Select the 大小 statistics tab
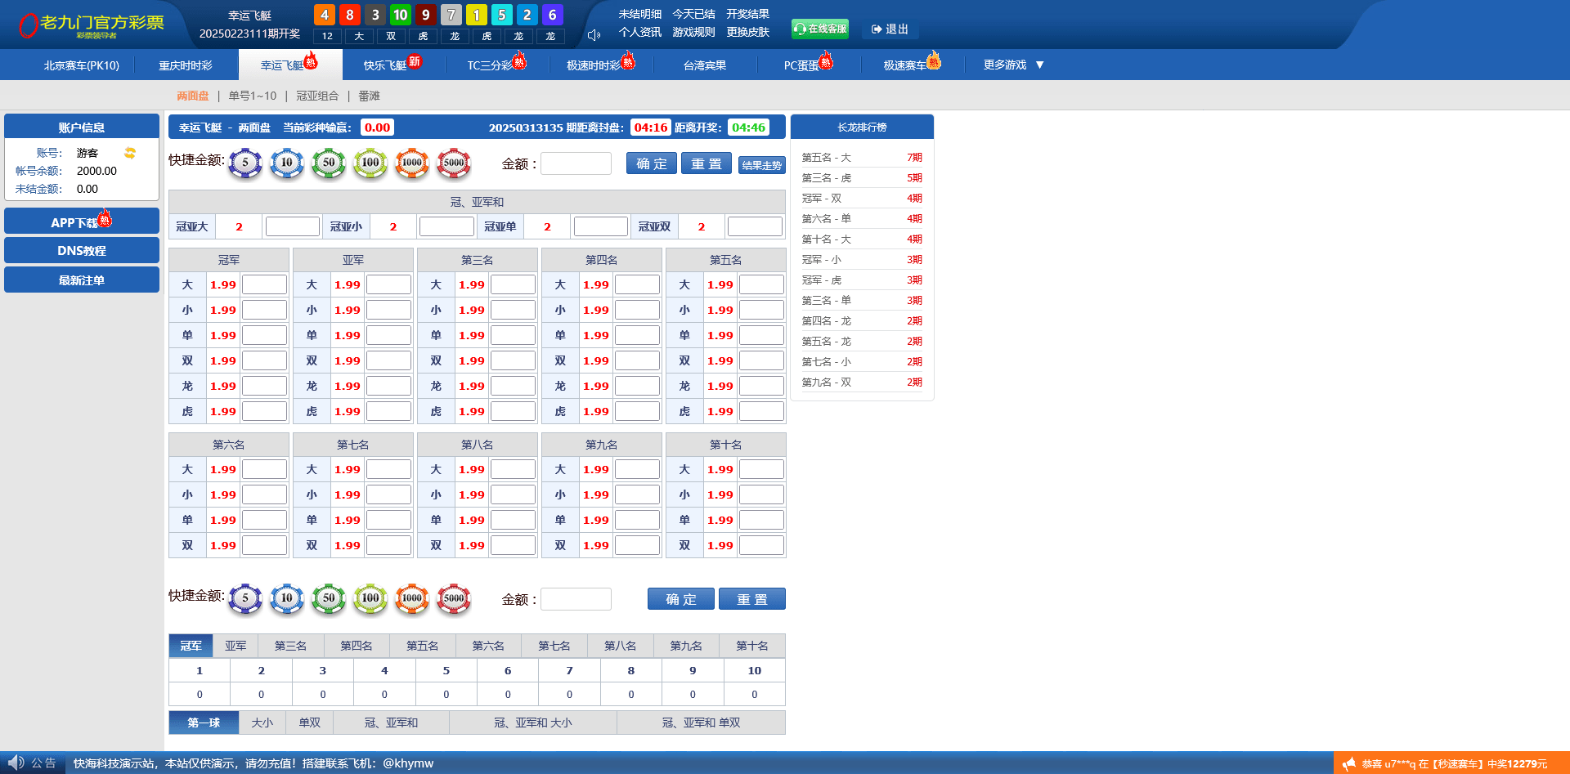1570x774 pixels. pos(262,723)
